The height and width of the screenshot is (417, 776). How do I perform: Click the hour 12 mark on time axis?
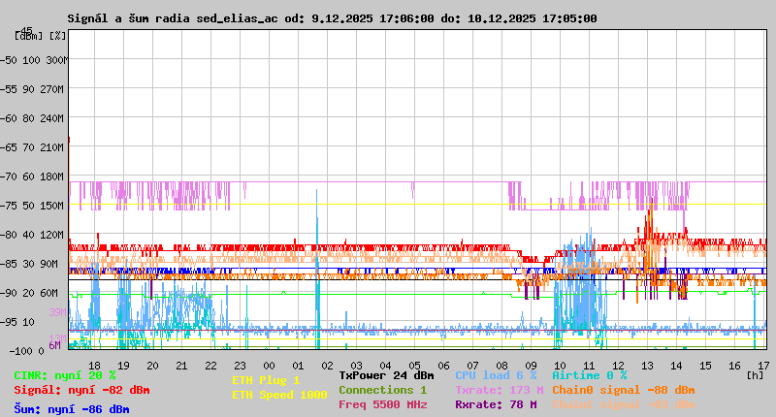(618, 365)
